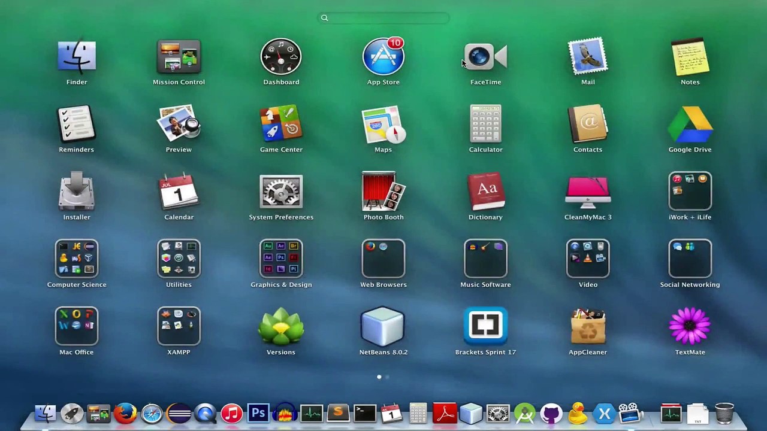
Task: Open System Preferences in the Launchpad grid
Action: click(281, 192)
